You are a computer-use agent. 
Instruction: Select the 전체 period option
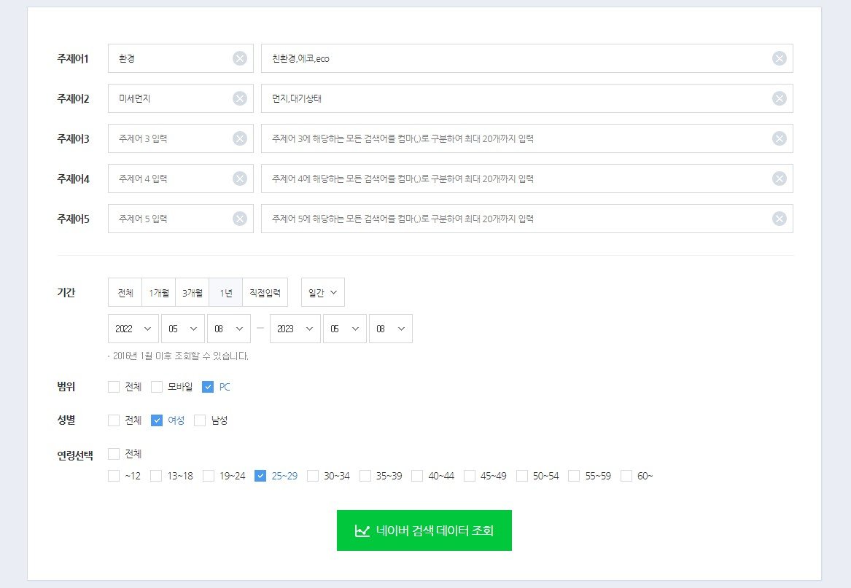125,292
